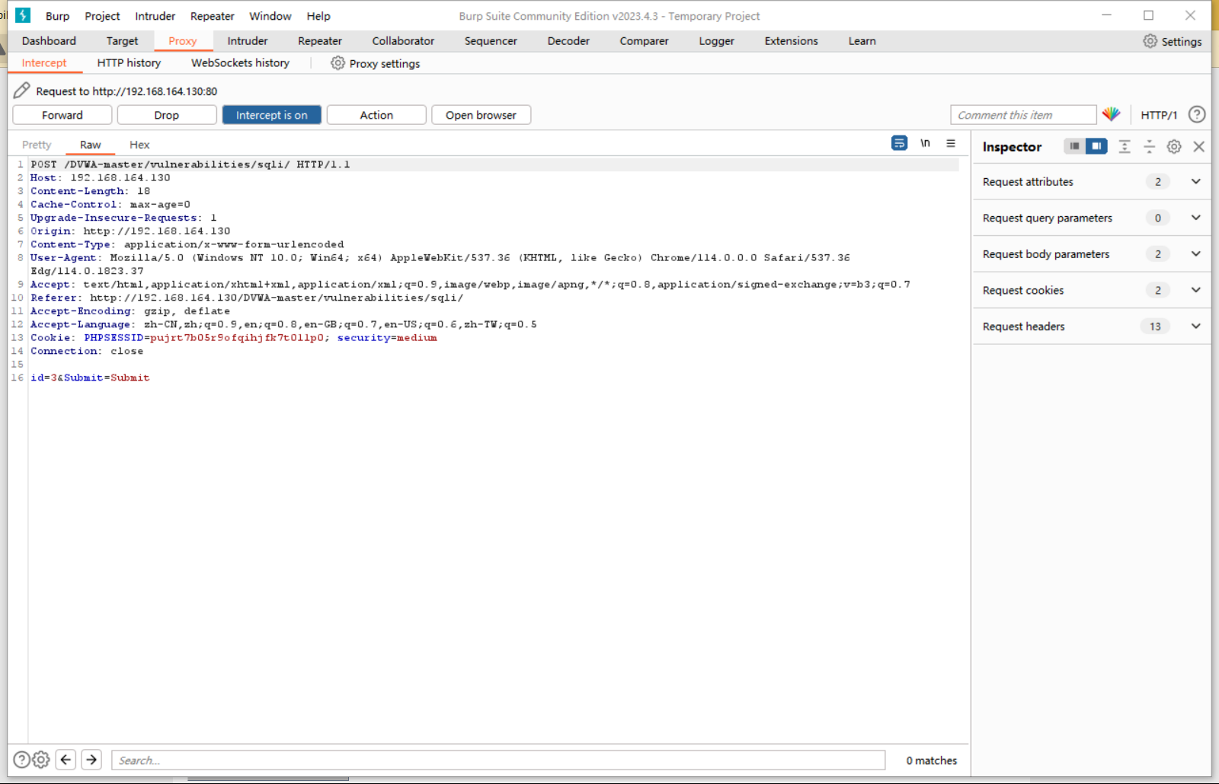Select the Pretty view tab
Image resolution: width=1219 pixels, height=784 pixels.
coord(37,145)
